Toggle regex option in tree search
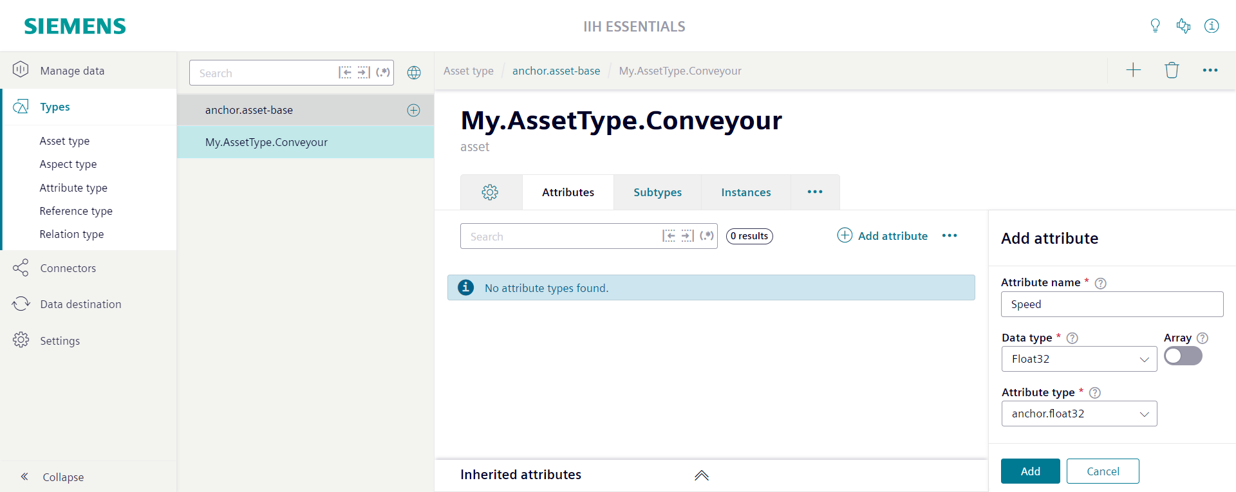Screen dimensions: 1236x492 point(383,73)
